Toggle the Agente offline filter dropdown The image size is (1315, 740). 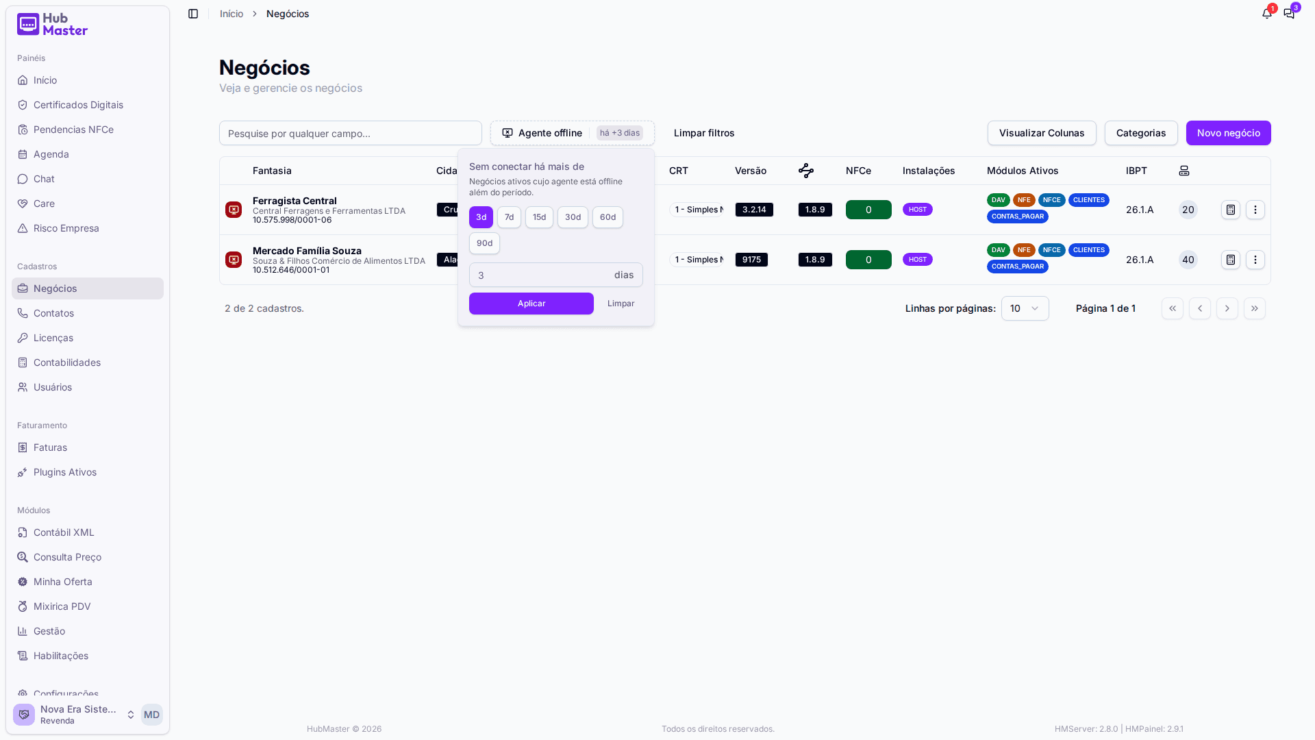click(573, 133)
